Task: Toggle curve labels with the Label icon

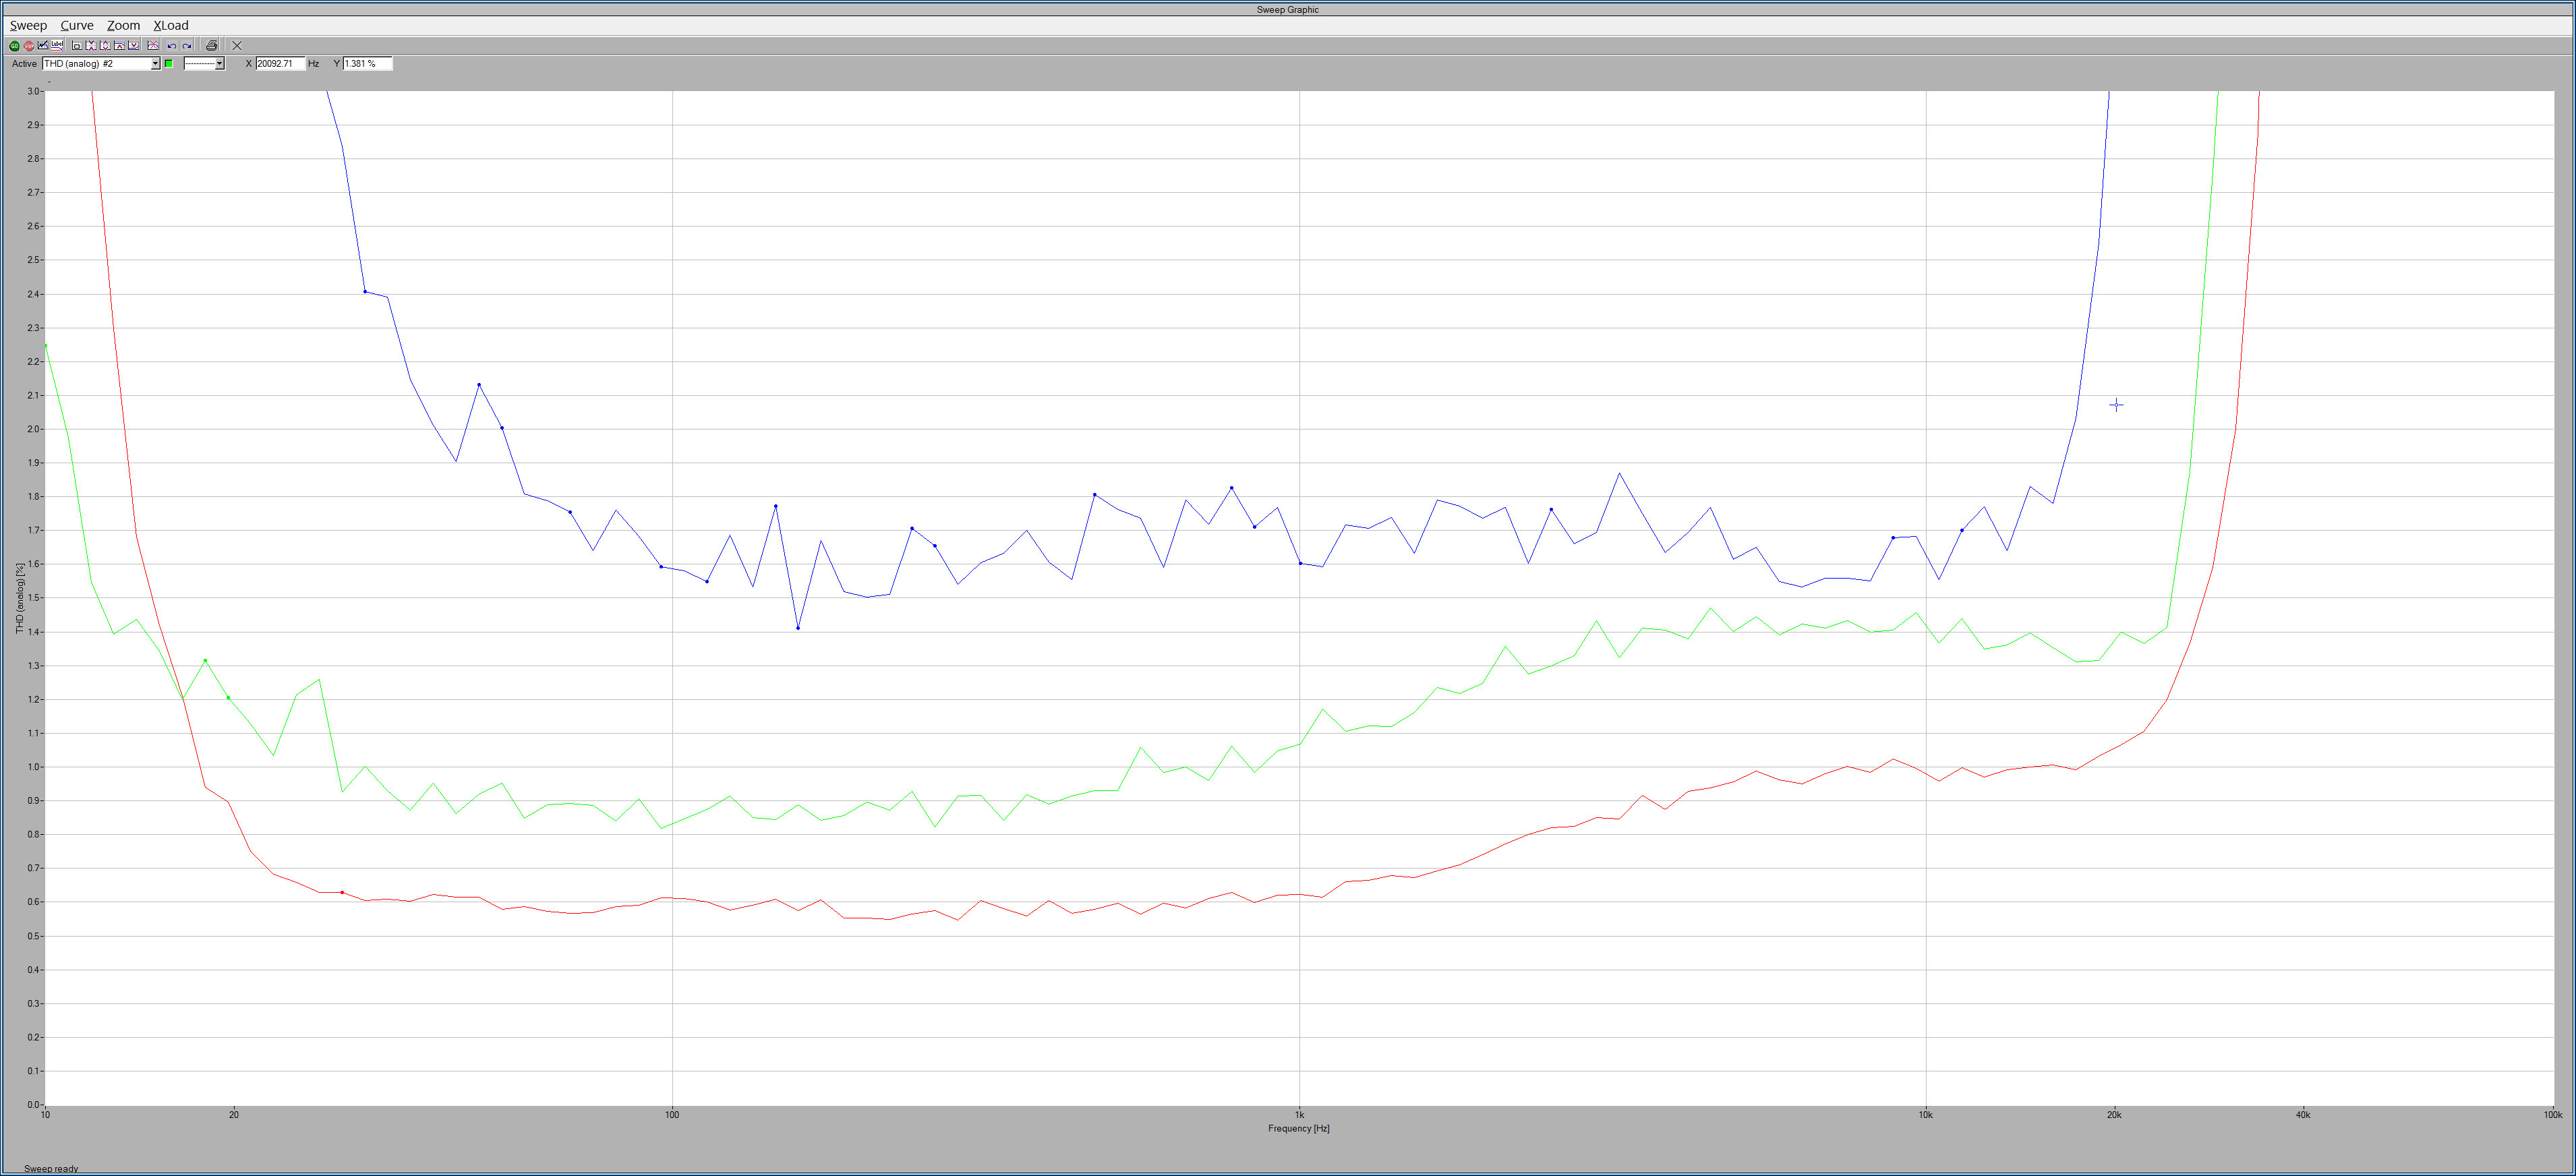Action: (57, 45)
